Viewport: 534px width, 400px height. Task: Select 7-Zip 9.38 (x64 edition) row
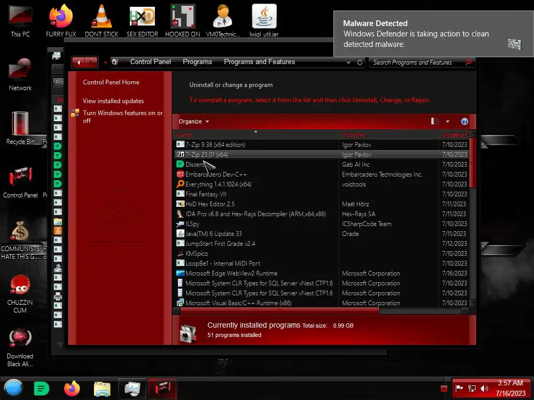[x=321, y=145]
